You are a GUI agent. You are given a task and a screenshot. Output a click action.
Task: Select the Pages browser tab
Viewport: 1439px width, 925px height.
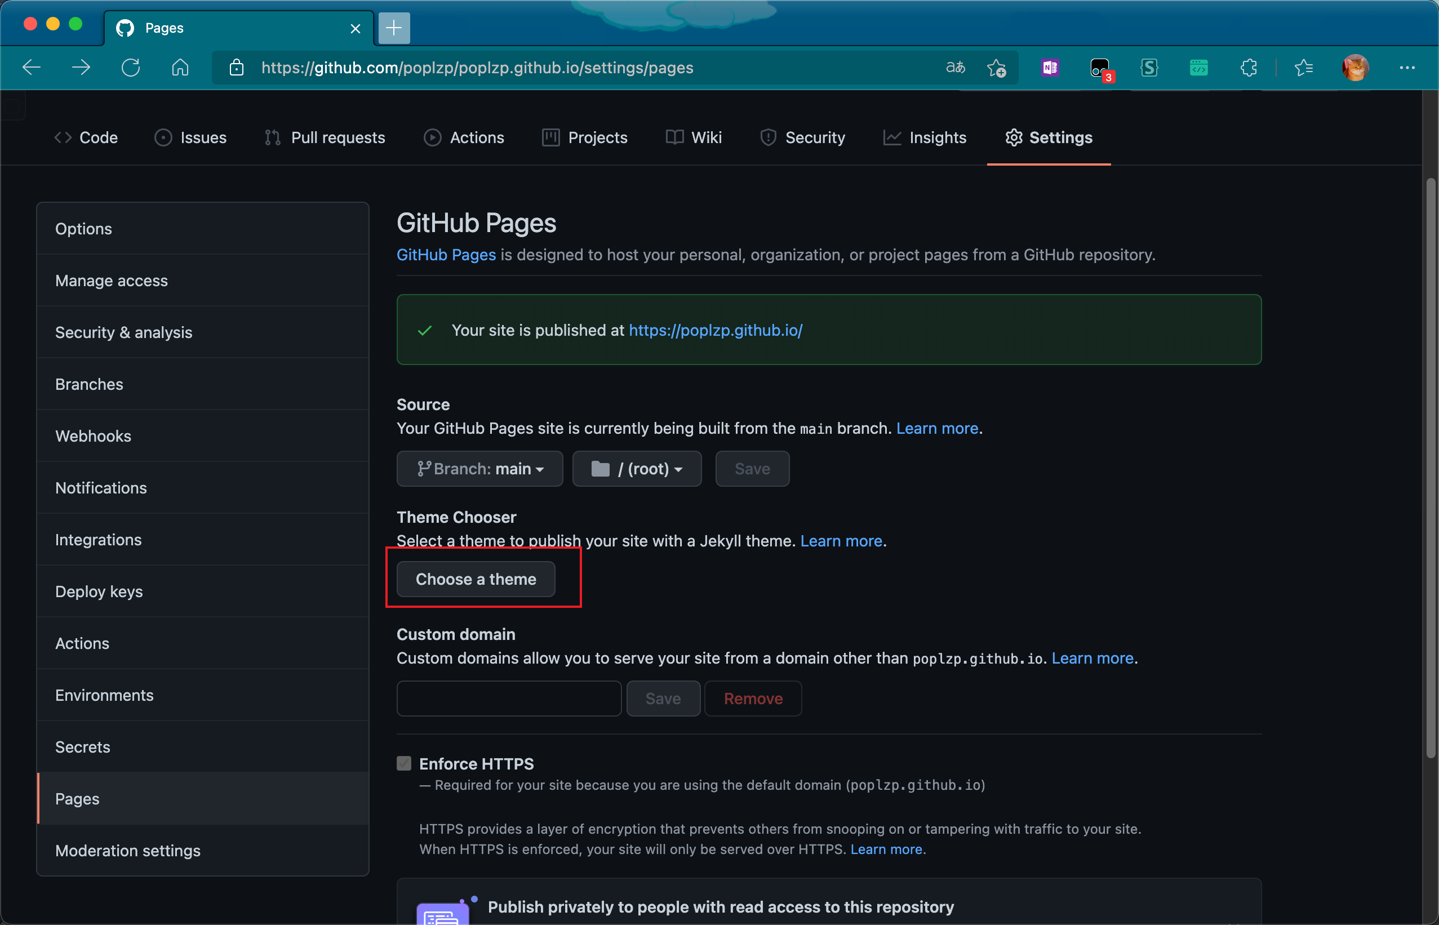coord(238,28)
